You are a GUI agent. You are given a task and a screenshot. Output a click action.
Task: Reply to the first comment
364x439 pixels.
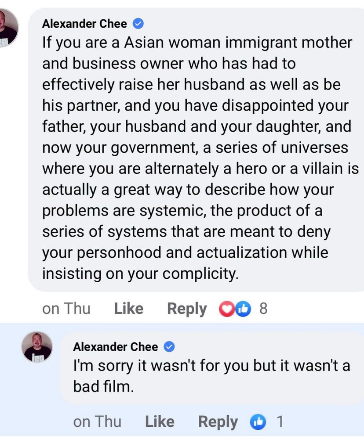[x=186, y=309]
